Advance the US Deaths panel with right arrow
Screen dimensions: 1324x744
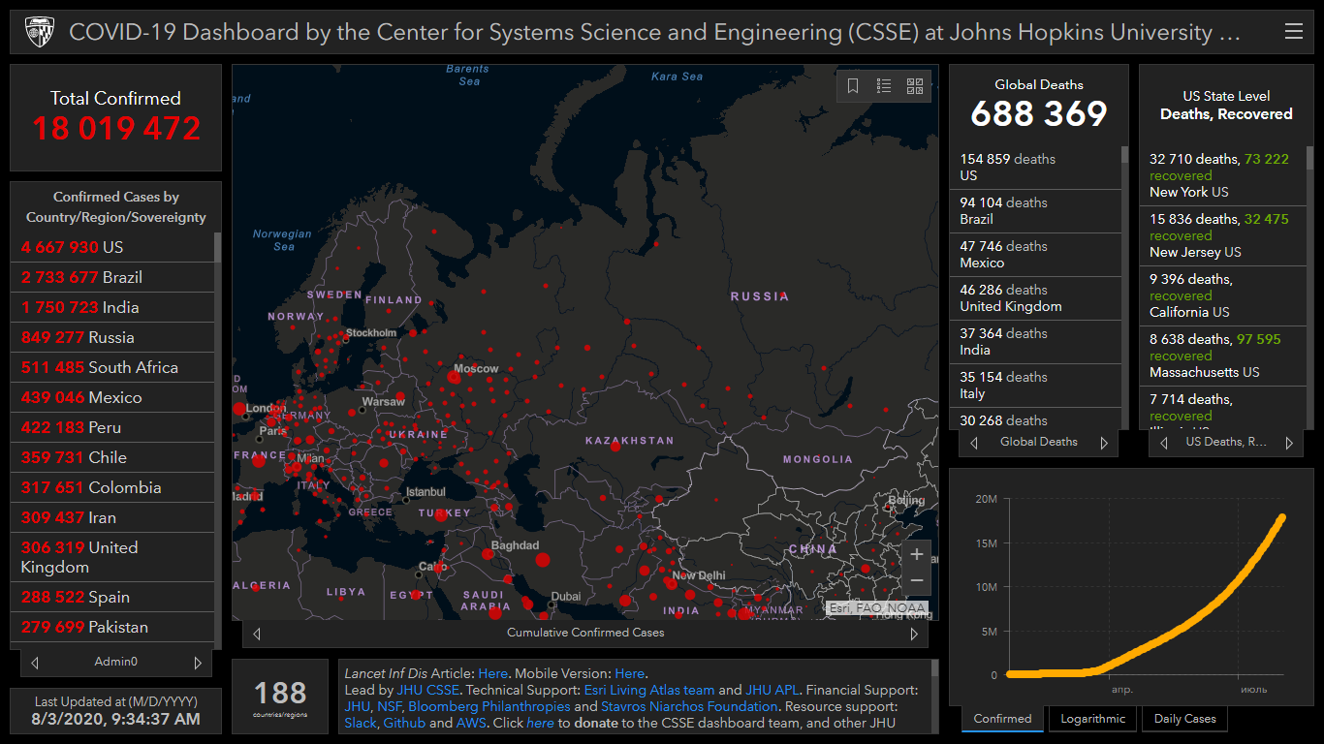point(1289,443)
